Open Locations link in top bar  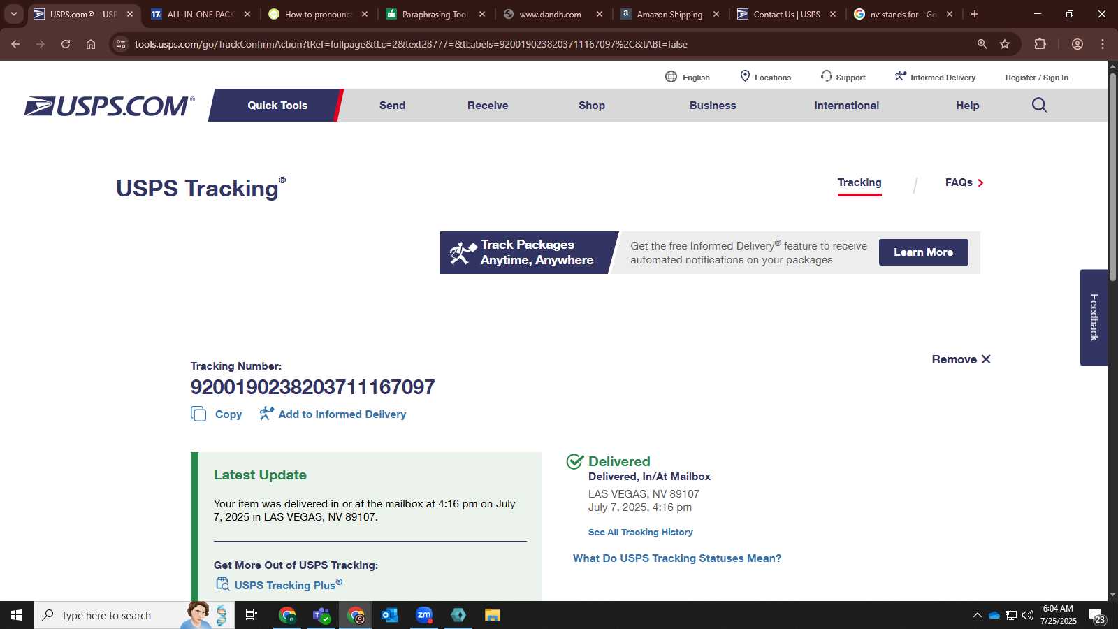tap(765, 77)
